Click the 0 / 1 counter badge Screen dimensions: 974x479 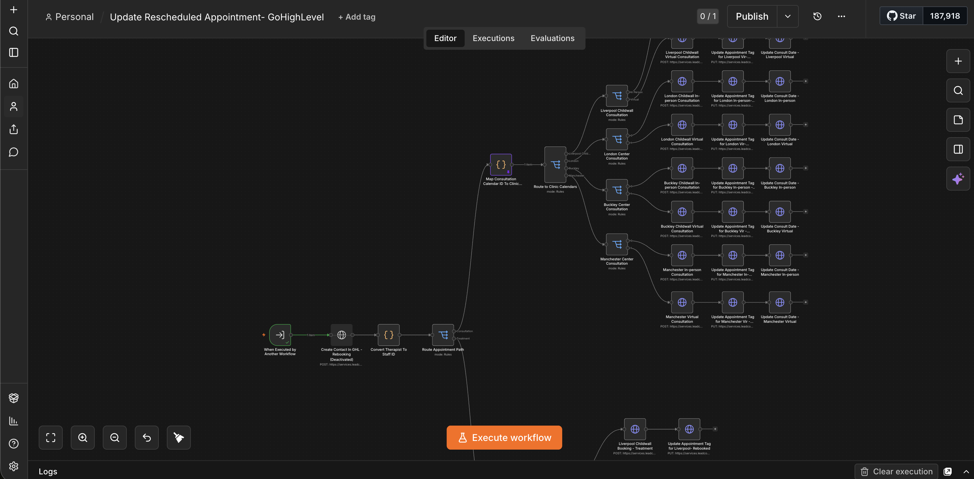click(x=708, y=16)
